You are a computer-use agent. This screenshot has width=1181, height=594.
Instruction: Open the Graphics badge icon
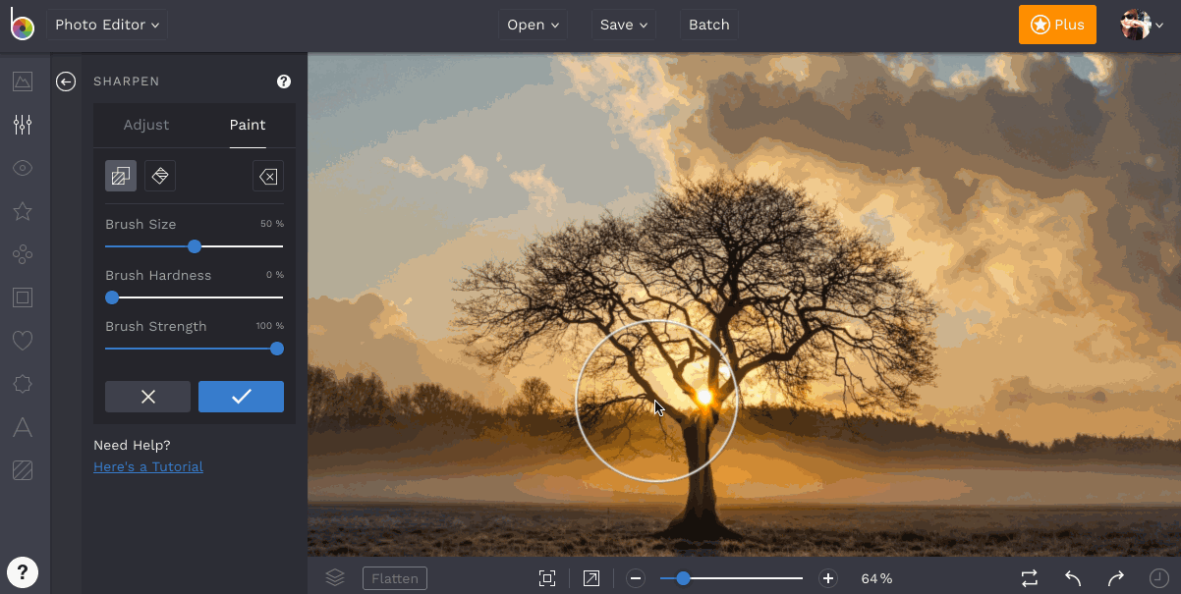(x=23, y=384)
